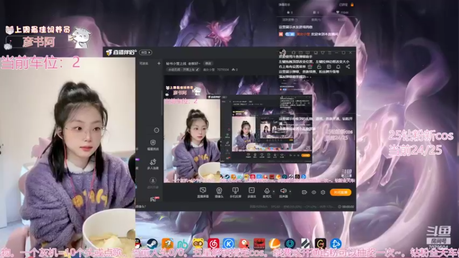The width and height of the screenshot is (459, 258).
Task: Click the recording icon beside the eye icon
Action: (x=305, y=192)
